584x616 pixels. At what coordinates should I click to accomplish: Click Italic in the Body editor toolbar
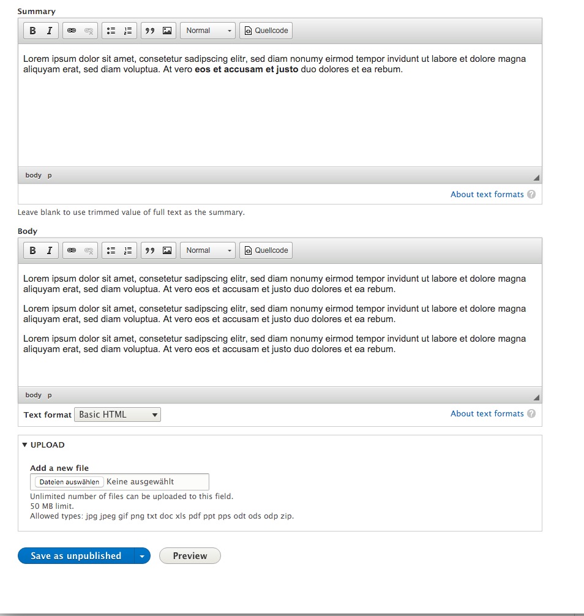coord(50,250)
